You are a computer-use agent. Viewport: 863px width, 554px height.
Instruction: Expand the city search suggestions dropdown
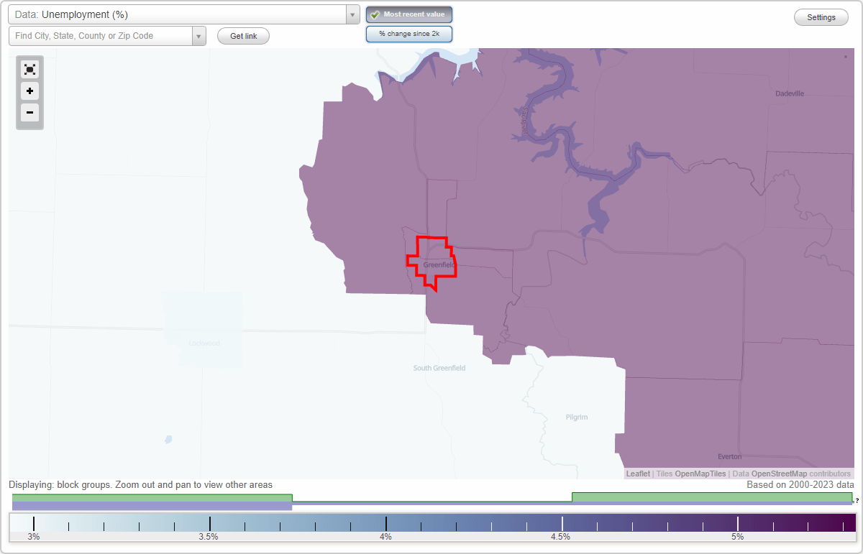tap(198, 36)
